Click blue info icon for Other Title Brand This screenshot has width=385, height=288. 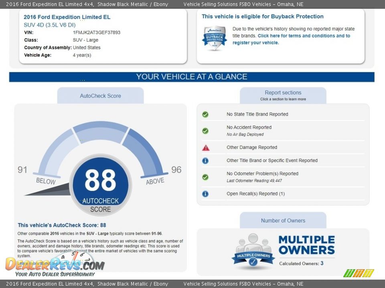(205, 161)
